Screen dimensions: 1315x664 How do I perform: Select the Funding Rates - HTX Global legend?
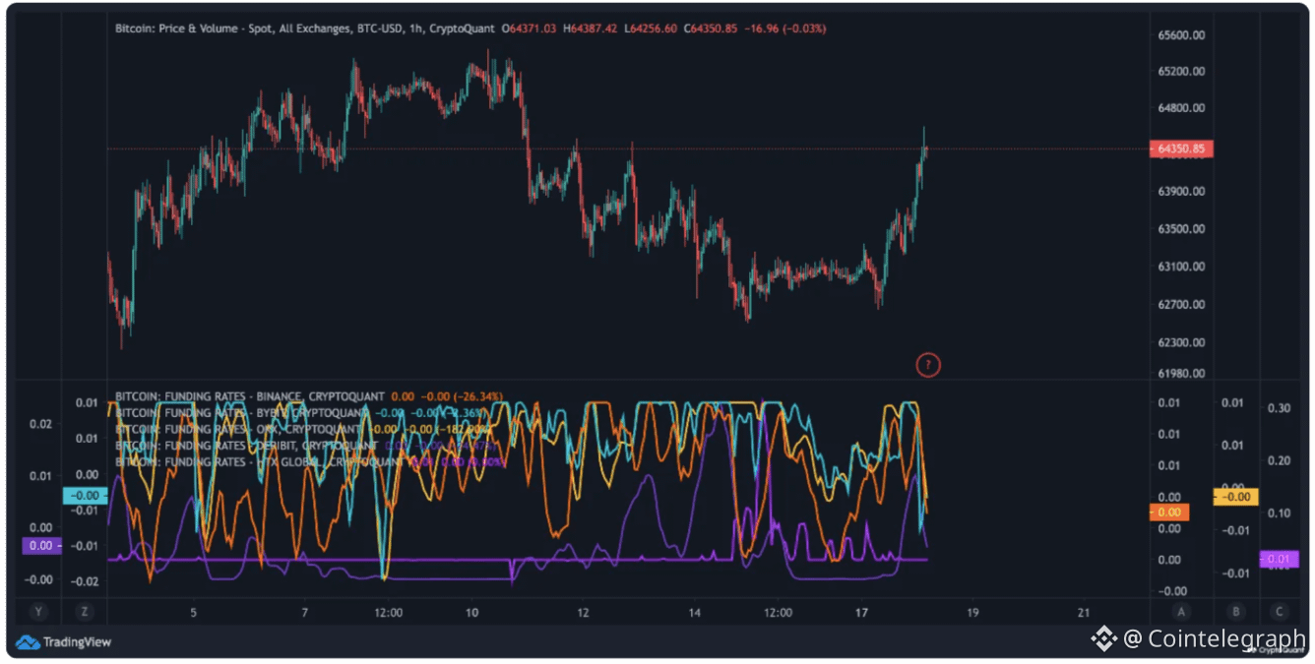pyautogui.click(x=259, y=461)
